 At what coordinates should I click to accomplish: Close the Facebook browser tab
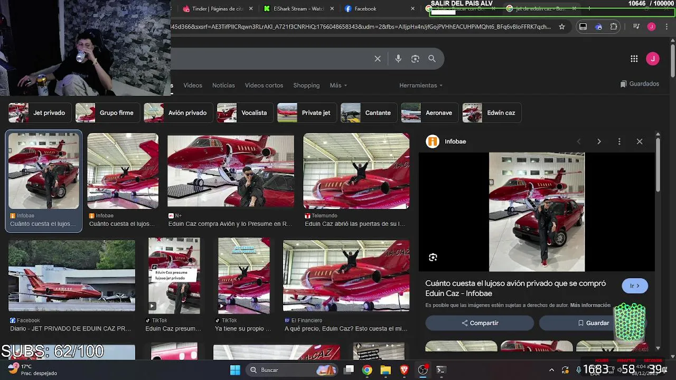[x=413, y=8]
